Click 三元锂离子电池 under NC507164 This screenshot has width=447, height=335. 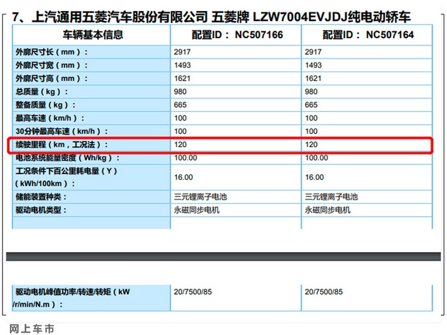(331, 197)
